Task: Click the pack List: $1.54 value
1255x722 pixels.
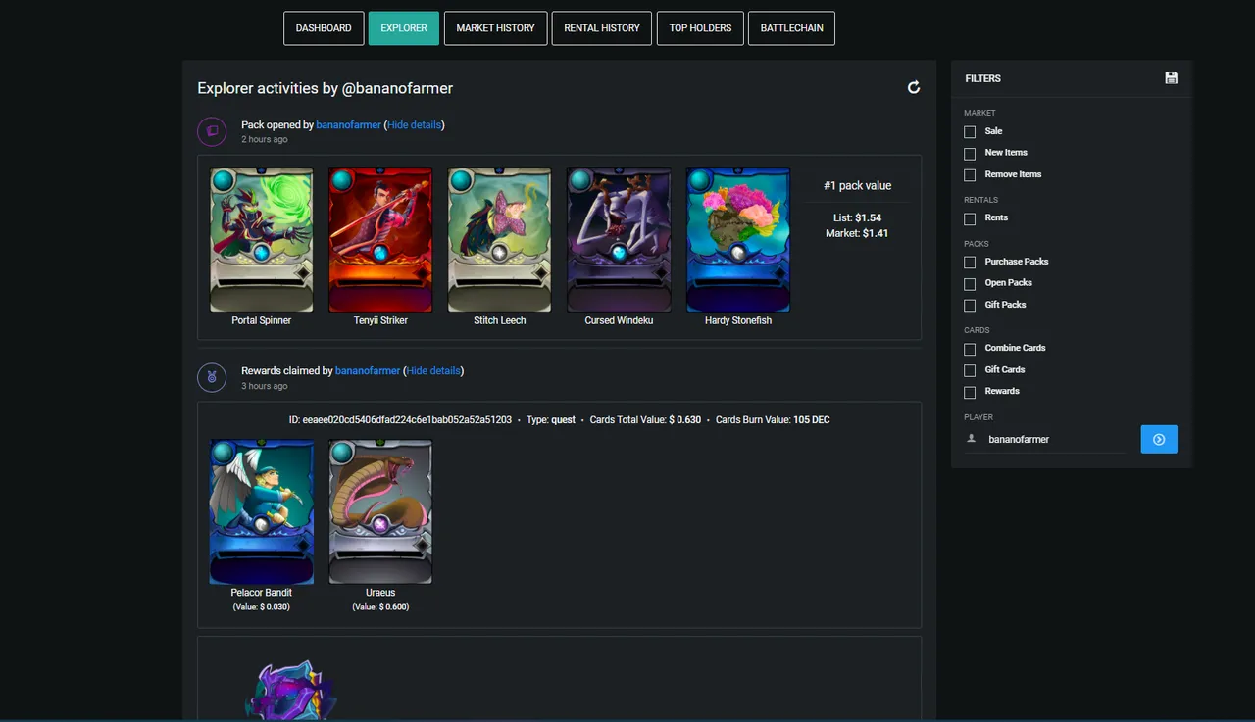Action: click(858, 217)
